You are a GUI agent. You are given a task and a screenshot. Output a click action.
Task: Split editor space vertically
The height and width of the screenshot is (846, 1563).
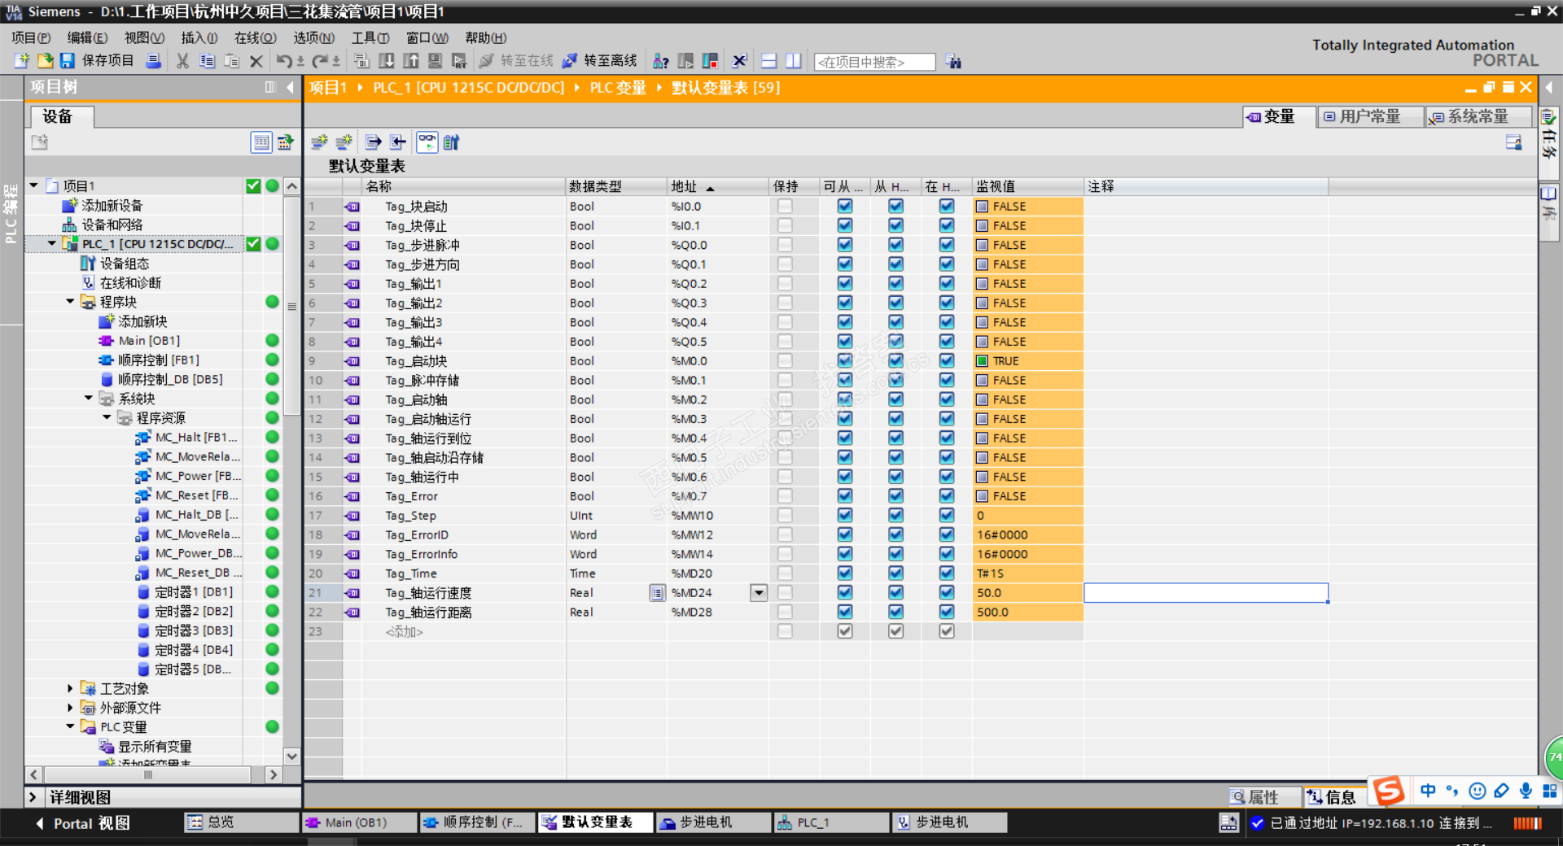(793, 61)
